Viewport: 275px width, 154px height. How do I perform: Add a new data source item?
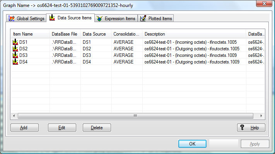24,128
